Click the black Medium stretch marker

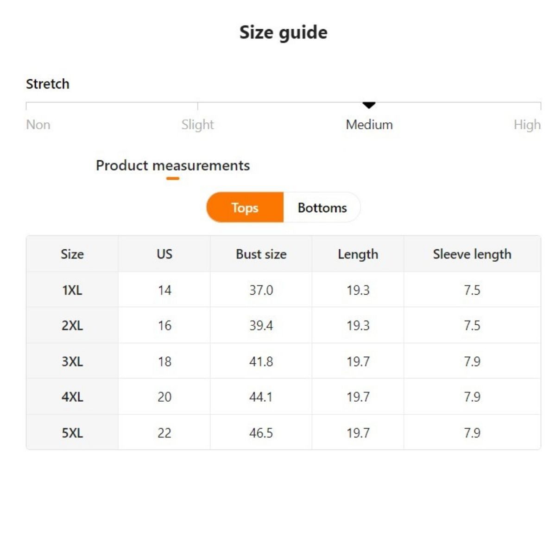(x=369, y=106)
